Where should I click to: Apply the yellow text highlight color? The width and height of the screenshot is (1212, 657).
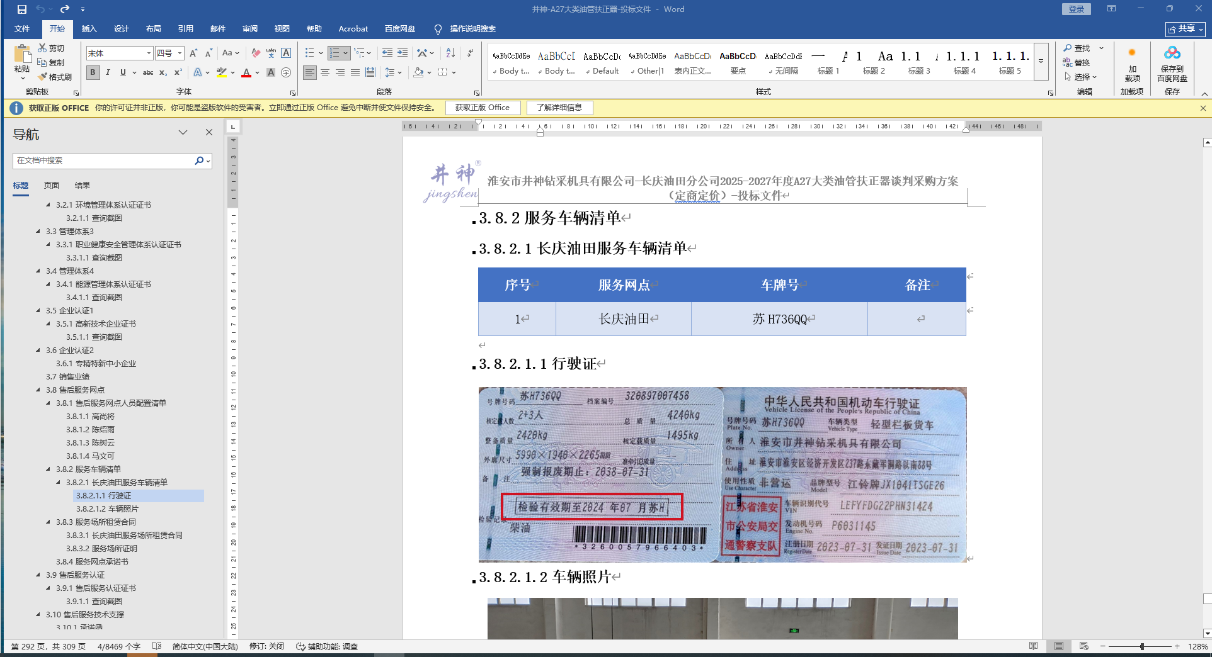[x=221, y=72]
